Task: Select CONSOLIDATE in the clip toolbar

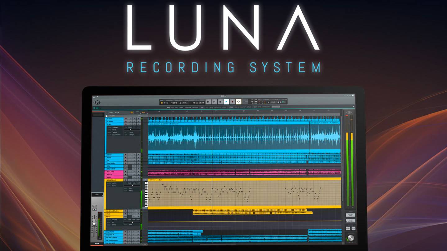Action: 266,107
